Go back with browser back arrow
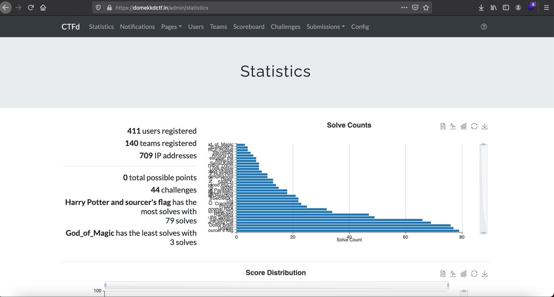Image resolution: width=554 pixels, height=297 pixels. (6, 7)
